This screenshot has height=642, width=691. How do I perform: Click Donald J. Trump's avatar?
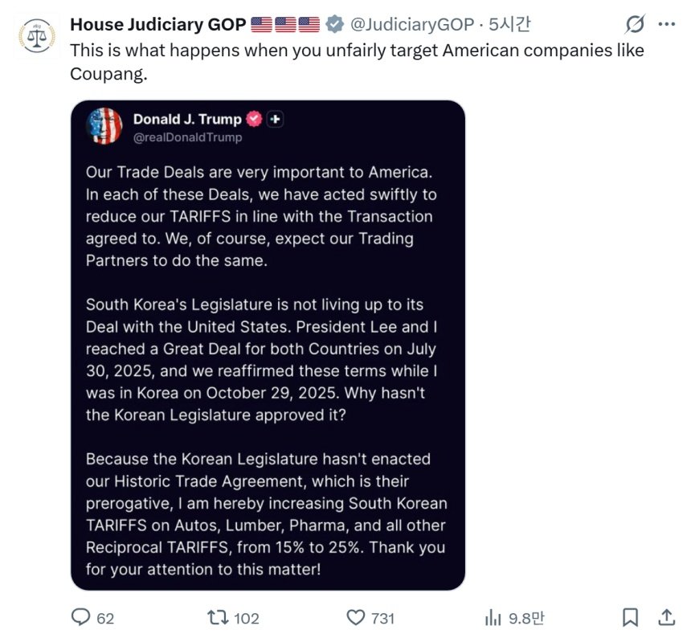[104, 126]
